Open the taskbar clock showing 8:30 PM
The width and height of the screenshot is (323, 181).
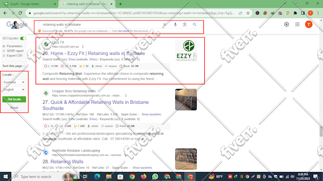[303, 176]
